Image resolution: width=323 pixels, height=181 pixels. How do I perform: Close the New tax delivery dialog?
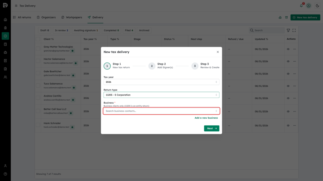(x=218, y=52)
